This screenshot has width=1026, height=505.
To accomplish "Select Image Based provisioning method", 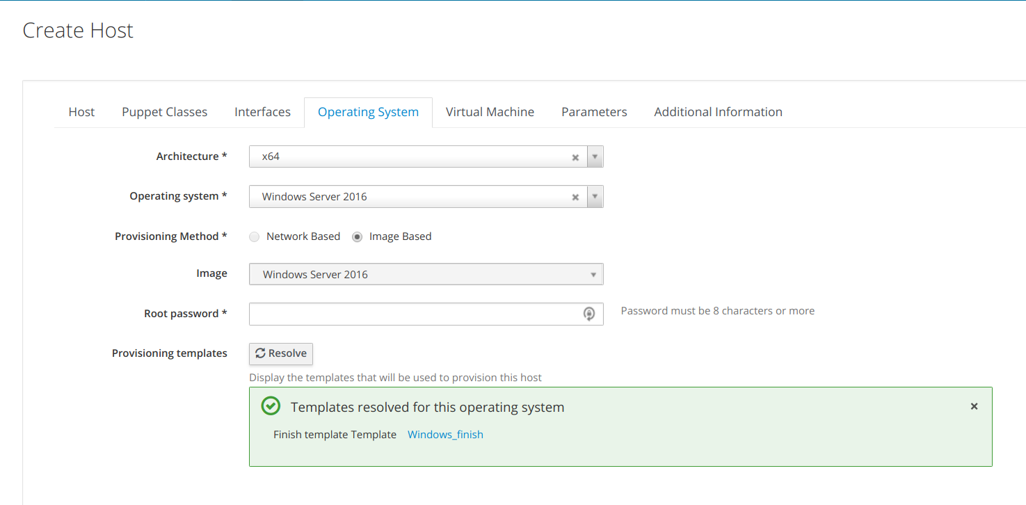I will 357,237.
